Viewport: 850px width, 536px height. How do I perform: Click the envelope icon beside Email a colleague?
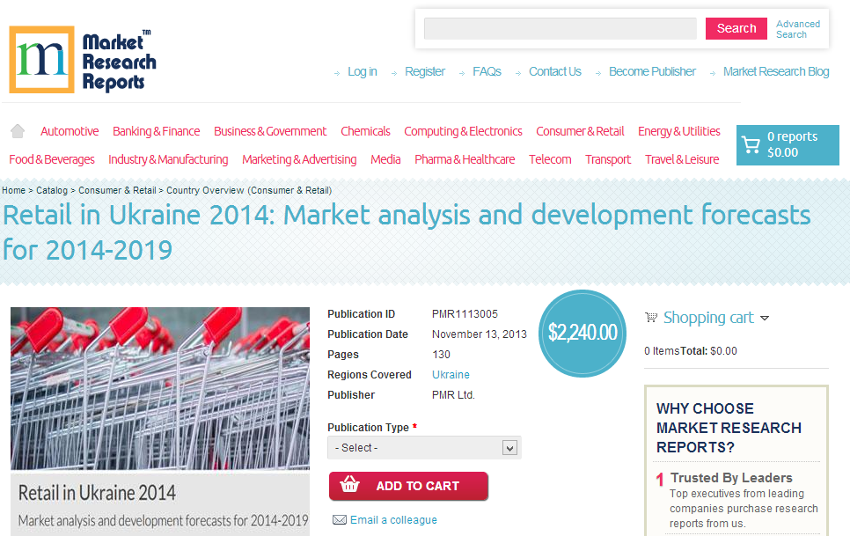(339, 520)
